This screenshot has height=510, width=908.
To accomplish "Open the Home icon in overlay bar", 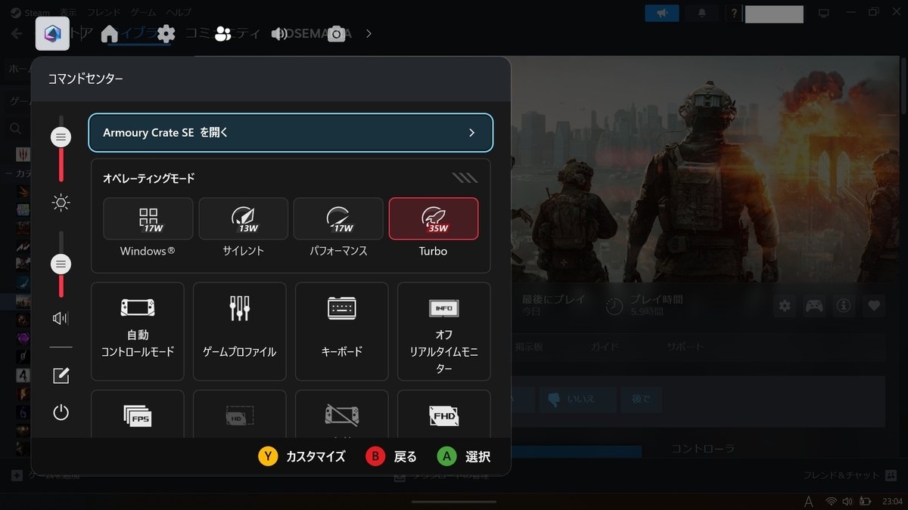I will (x=109, y=33).
